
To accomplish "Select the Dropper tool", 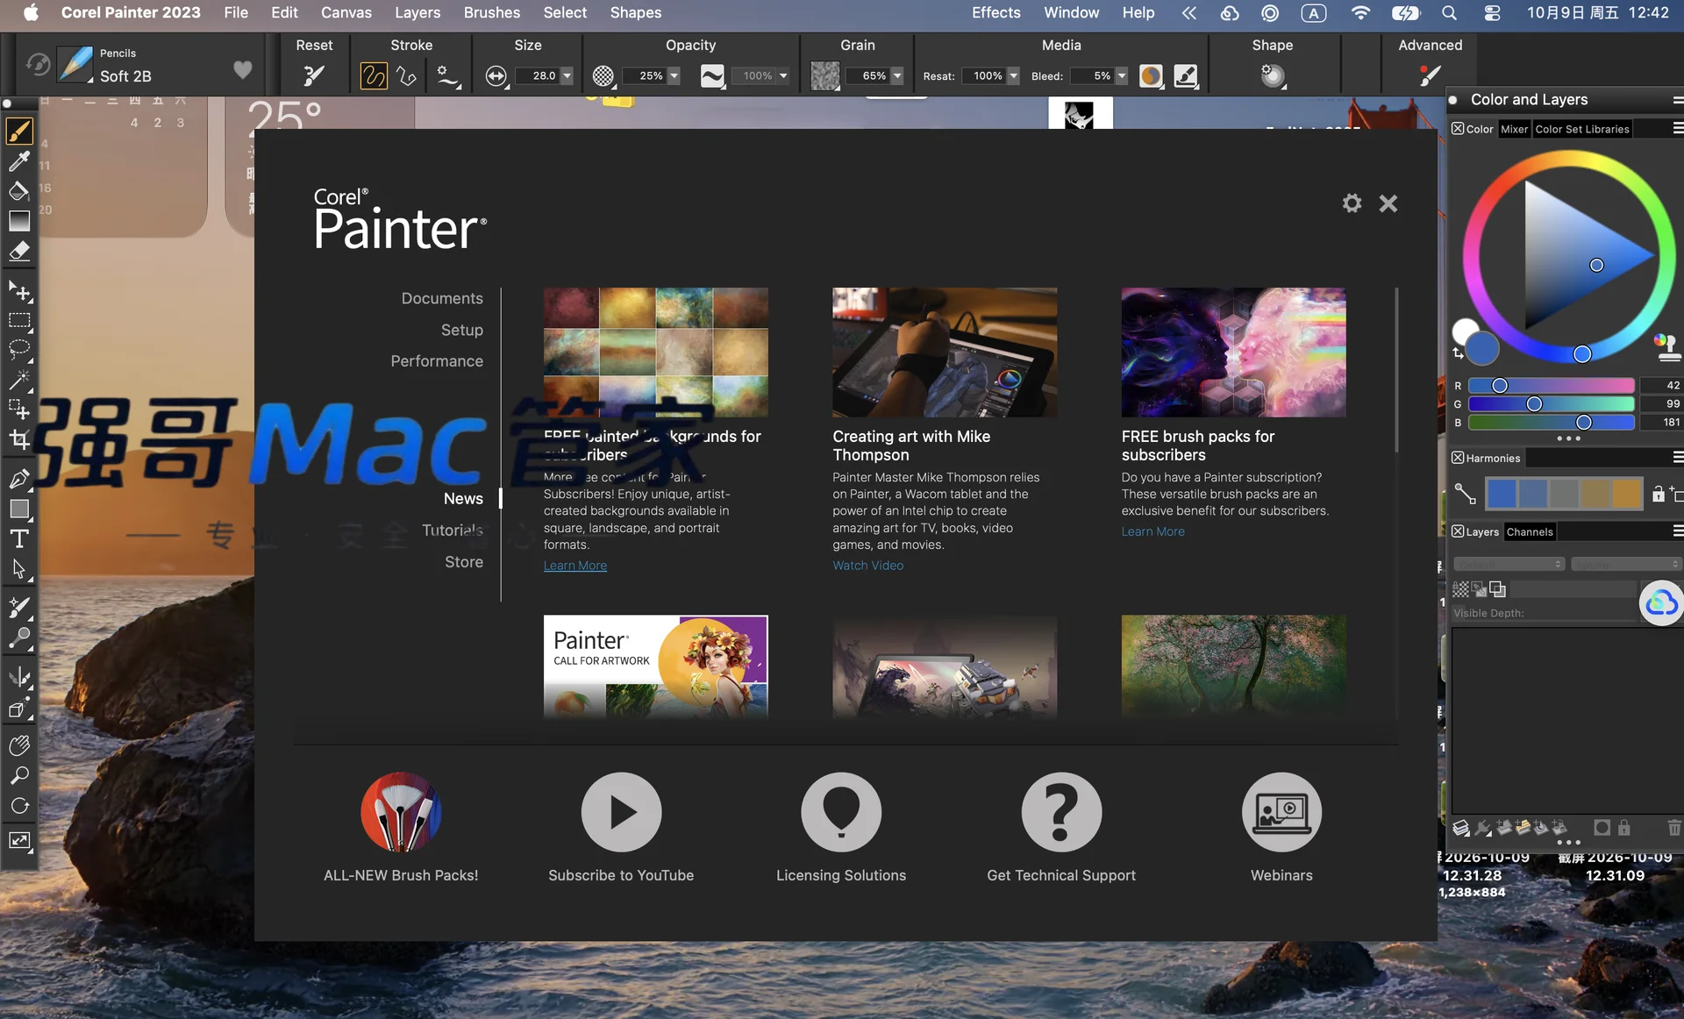I will click(x=19, y=161).
